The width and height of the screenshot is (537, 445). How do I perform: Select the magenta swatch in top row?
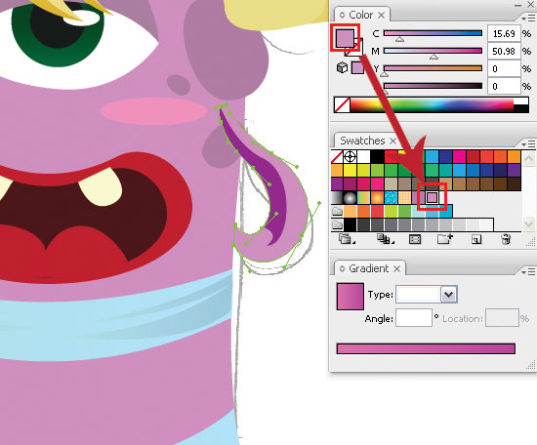tap(459, 157)
